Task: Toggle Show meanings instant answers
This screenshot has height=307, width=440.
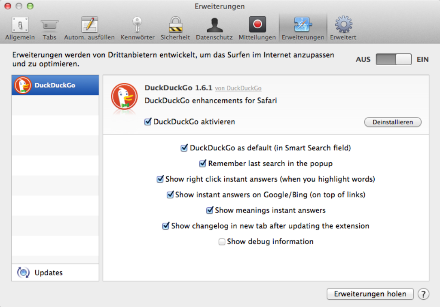Action: pos(209,210)
